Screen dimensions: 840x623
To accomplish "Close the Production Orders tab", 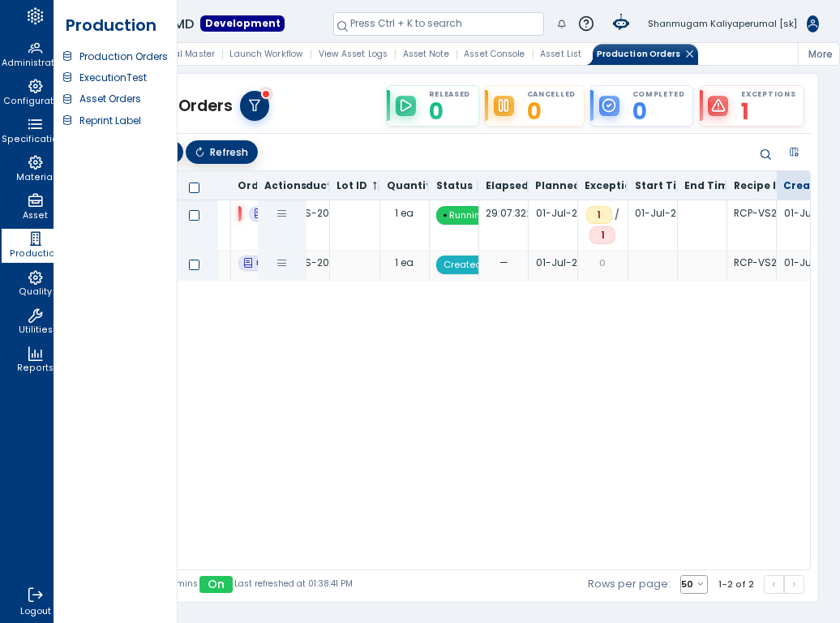I will point(690,54).
